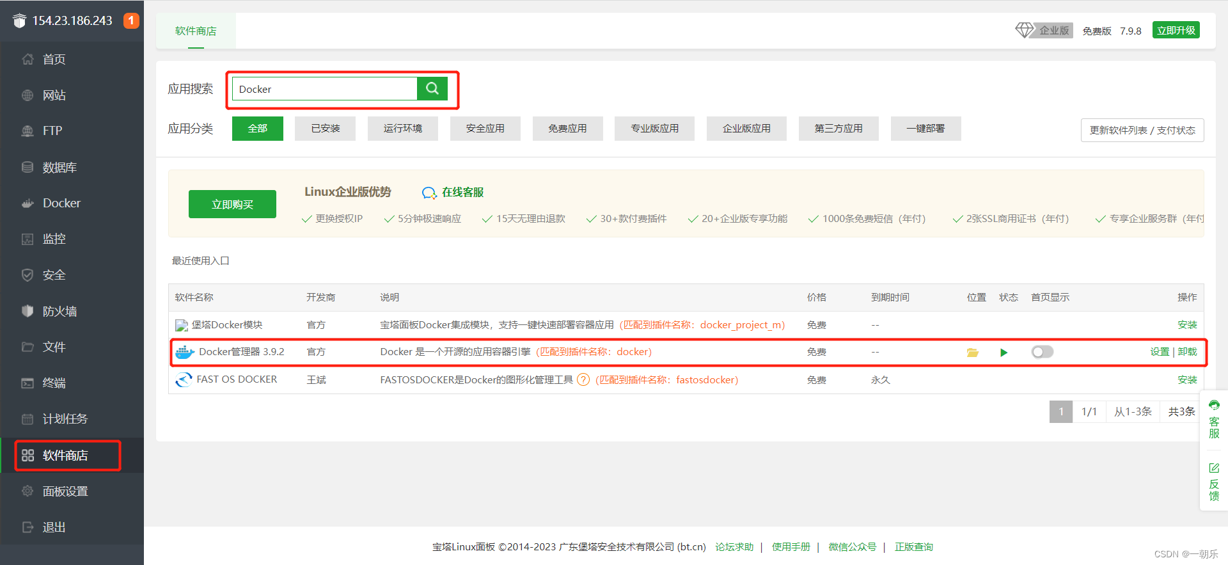The image size is (1228, 565).
Task: Select the 运行环境 category filter
Action: (403, 129)
